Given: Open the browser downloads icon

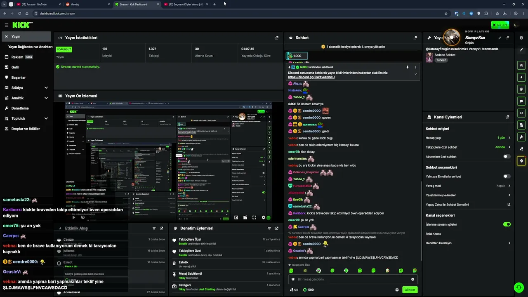Looking at the screenshot, I should 504,14.
